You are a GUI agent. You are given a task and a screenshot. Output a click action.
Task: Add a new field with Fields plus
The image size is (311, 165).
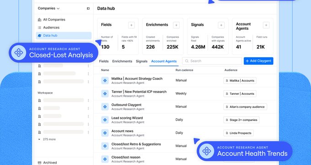(x=131, y=25)
